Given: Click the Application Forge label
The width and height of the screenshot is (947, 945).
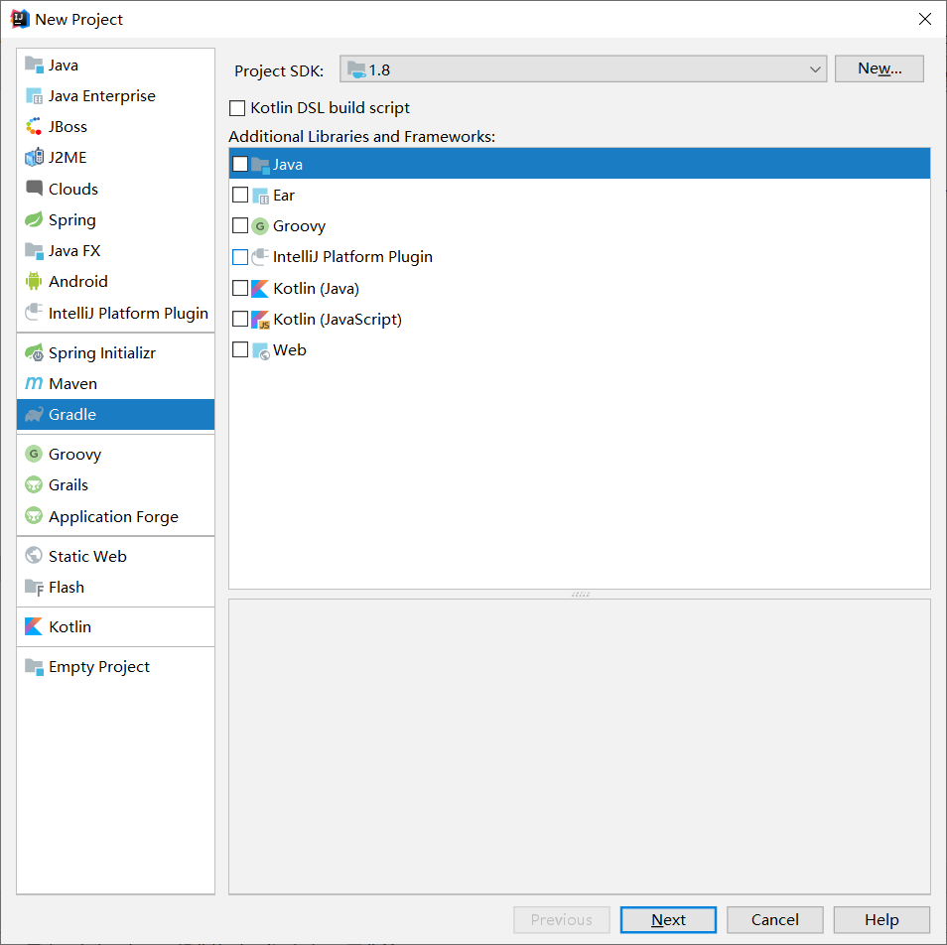Looking at the screenshot, I should pyautogui.click(x=113, y=517).
